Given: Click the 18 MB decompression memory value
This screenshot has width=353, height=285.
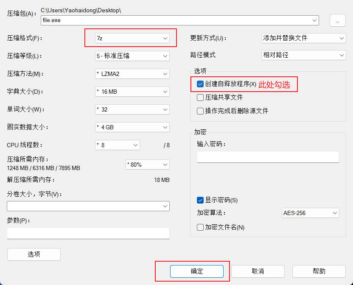Looking at the screenshot, I should pyautogui.click(x=162, y=180).
